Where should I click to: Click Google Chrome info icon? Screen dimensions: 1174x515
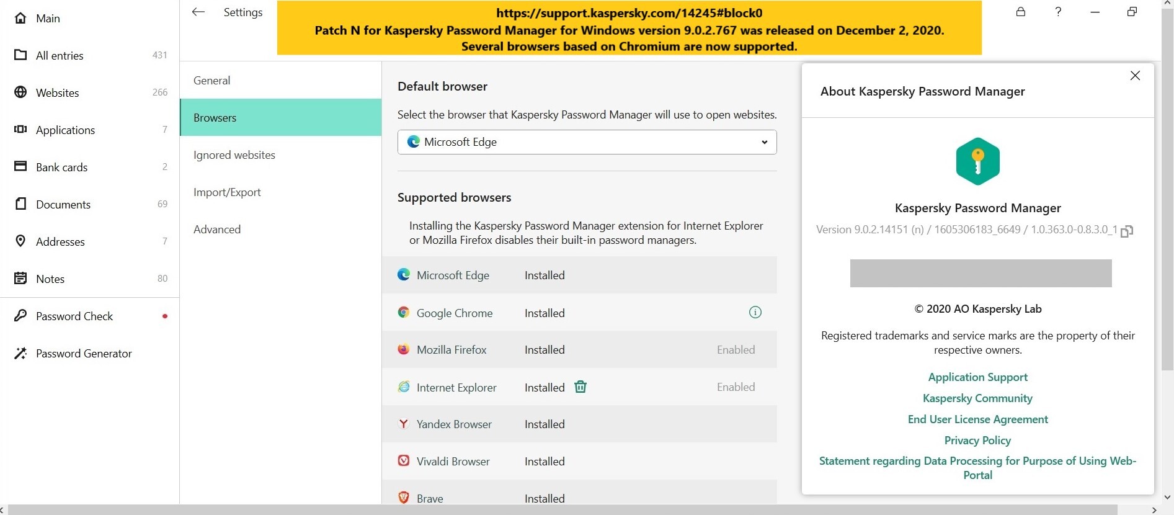755,313
